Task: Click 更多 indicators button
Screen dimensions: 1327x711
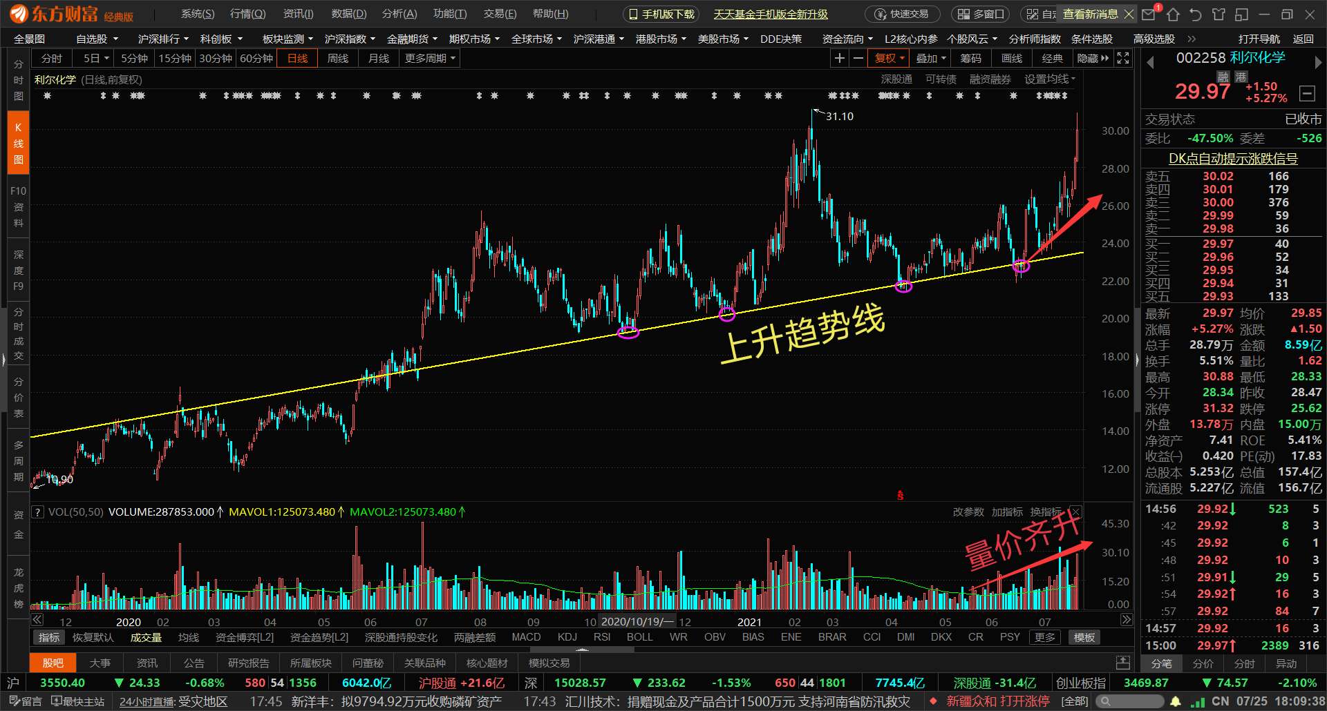Action: pyautogui.click(x=1045, y=637)
